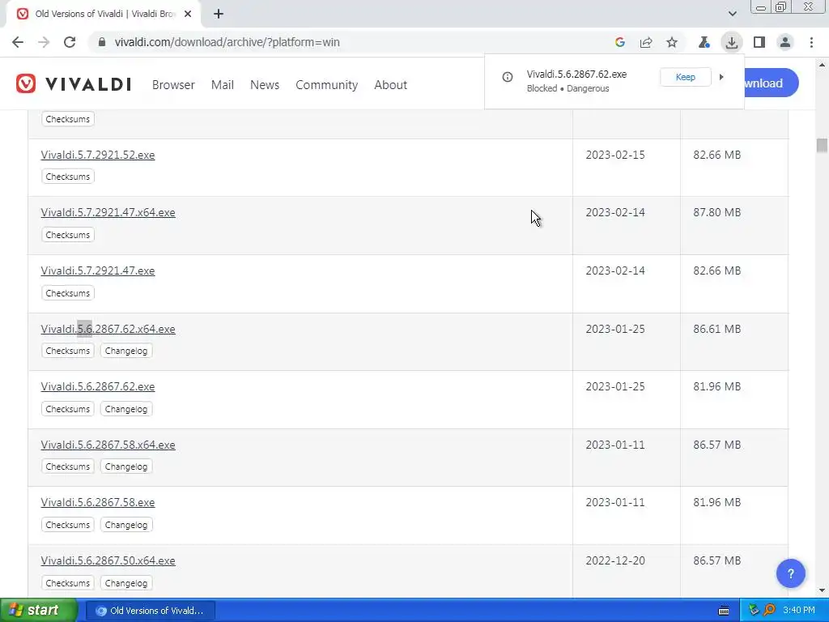This screenshot has width=829, height=622.
Task: Click the padlock site info icon
Action: pos(102,42)
